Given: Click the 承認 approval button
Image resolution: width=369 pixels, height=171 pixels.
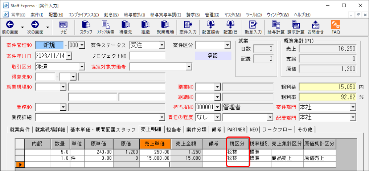Looking at the screenshot, I should pyautogui.click(x=213, y=56).
